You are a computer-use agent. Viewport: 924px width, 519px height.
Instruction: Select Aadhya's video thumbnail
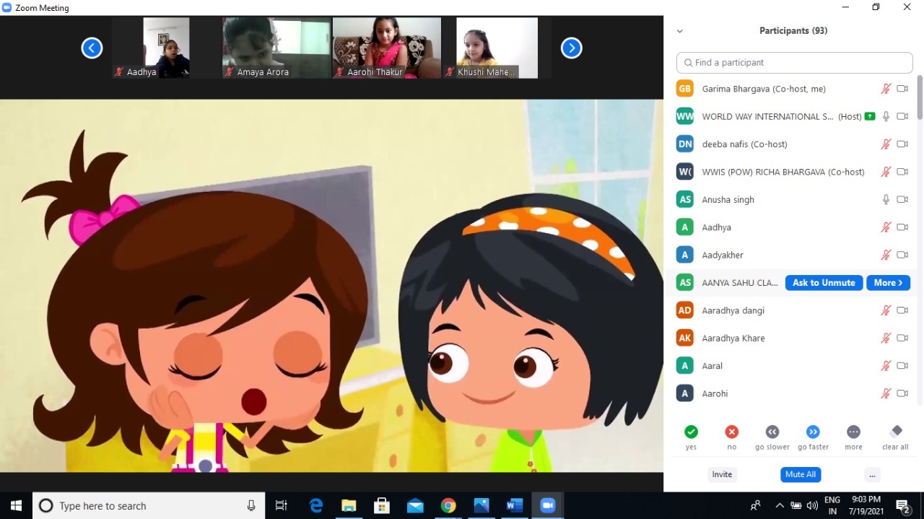pos(167,48)
